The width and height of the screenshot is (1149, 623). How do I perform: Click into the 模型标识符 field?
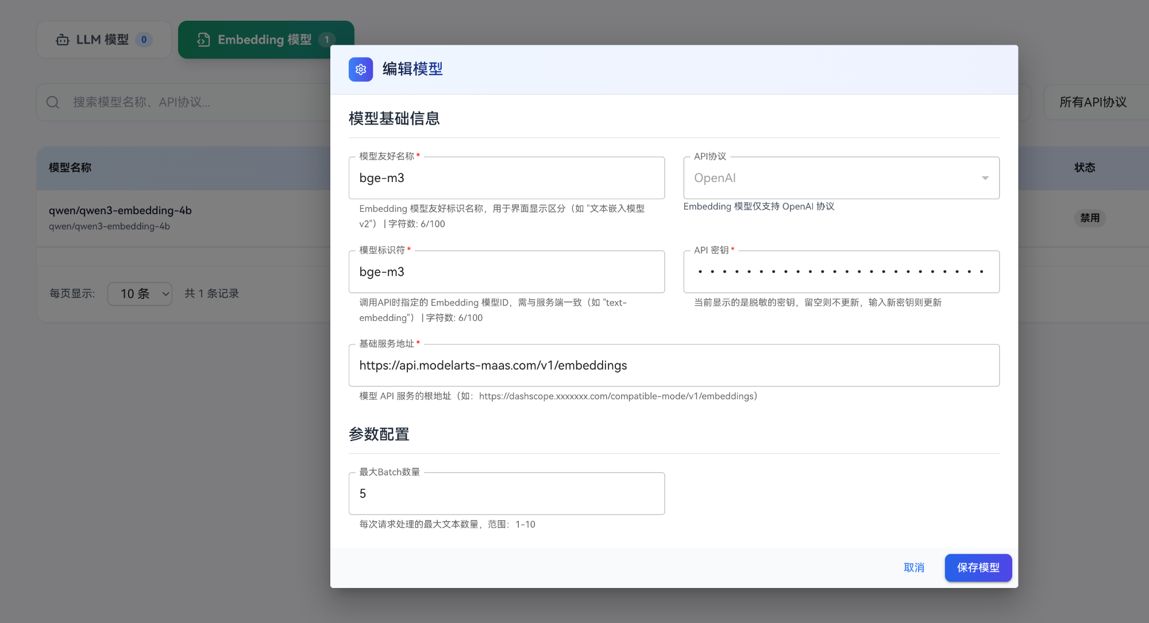coord(506,272)
